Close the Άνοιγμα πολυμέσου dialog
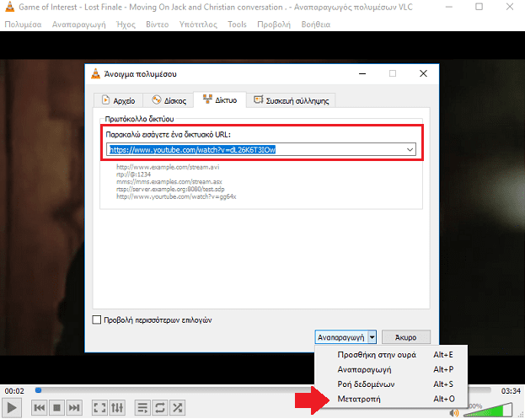Screen dimensions: 525x419 (x=423, y=73)
